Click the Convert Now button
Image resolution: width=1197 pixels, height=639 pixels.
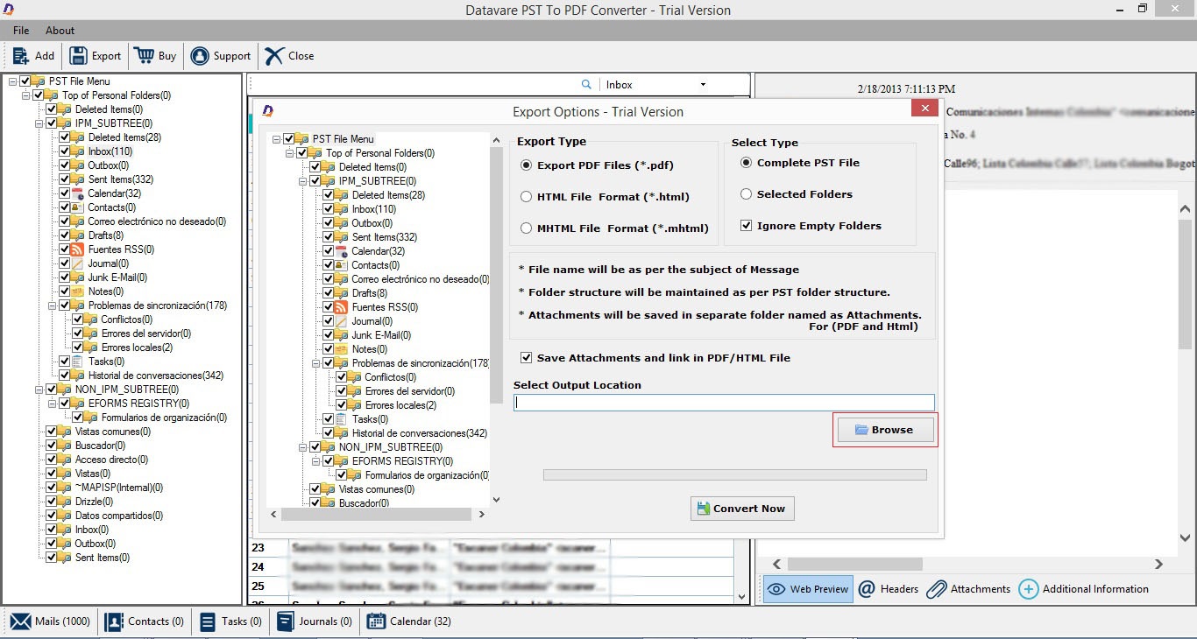[742, 509]
